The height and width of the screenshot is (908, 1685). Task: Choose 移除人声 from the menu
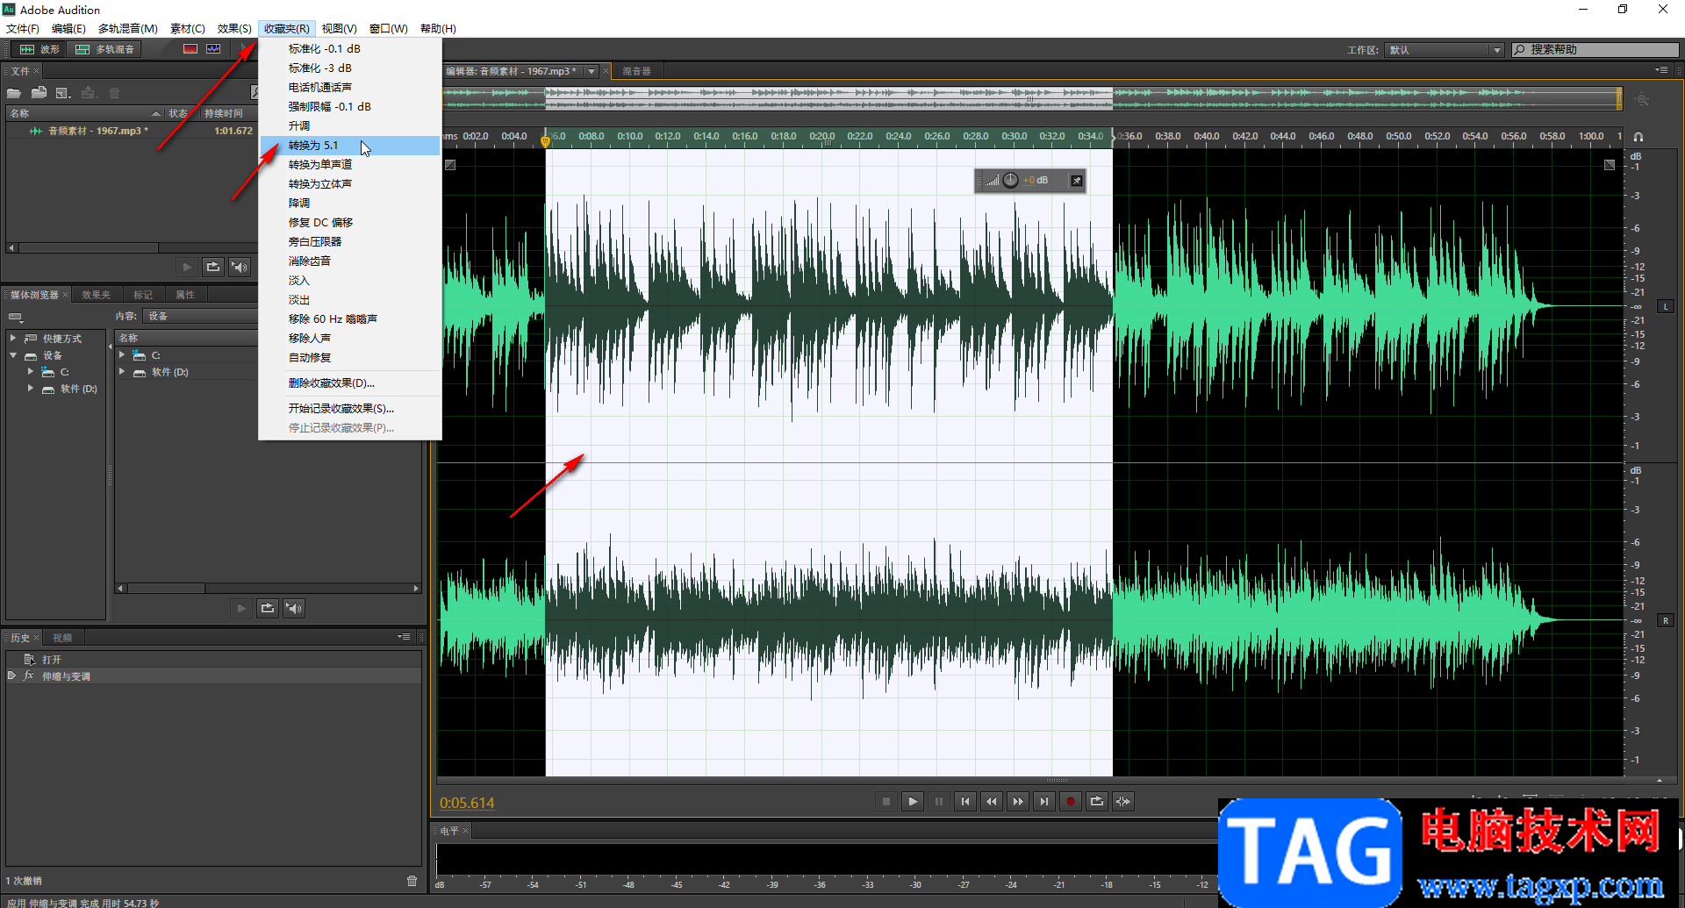(350, 339)
